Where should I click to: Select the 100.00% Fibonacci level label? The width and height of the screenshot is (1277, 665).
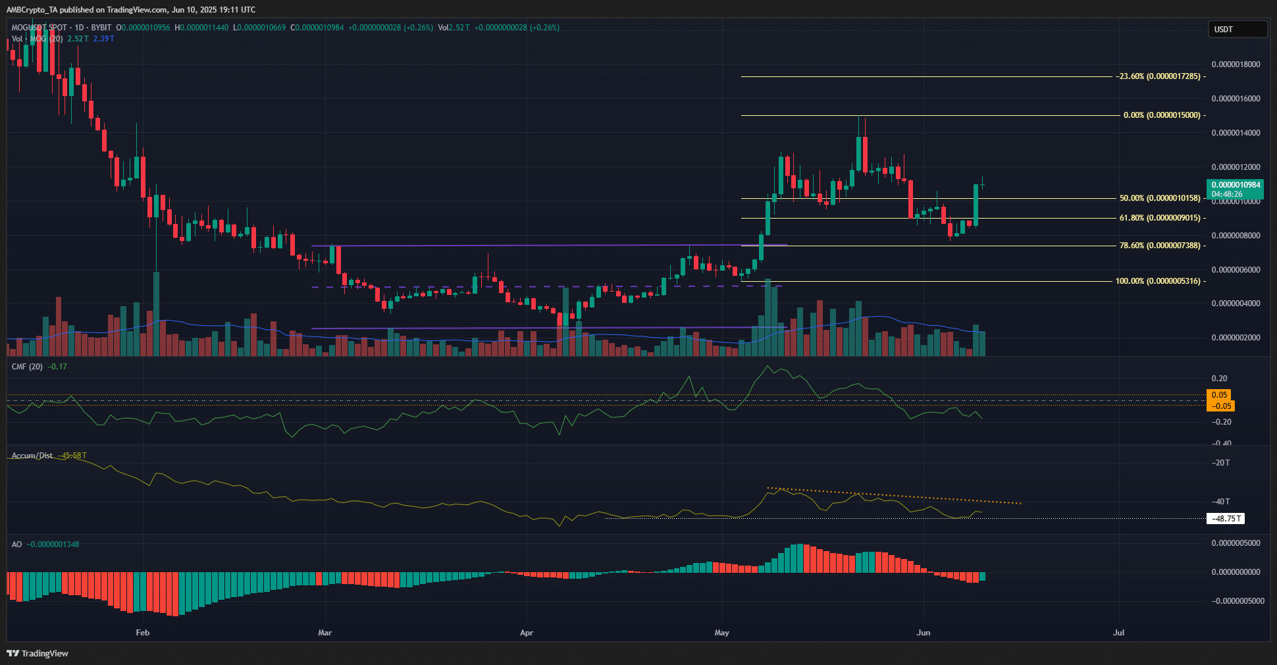pyautogui.click(x=1158, y=281)
